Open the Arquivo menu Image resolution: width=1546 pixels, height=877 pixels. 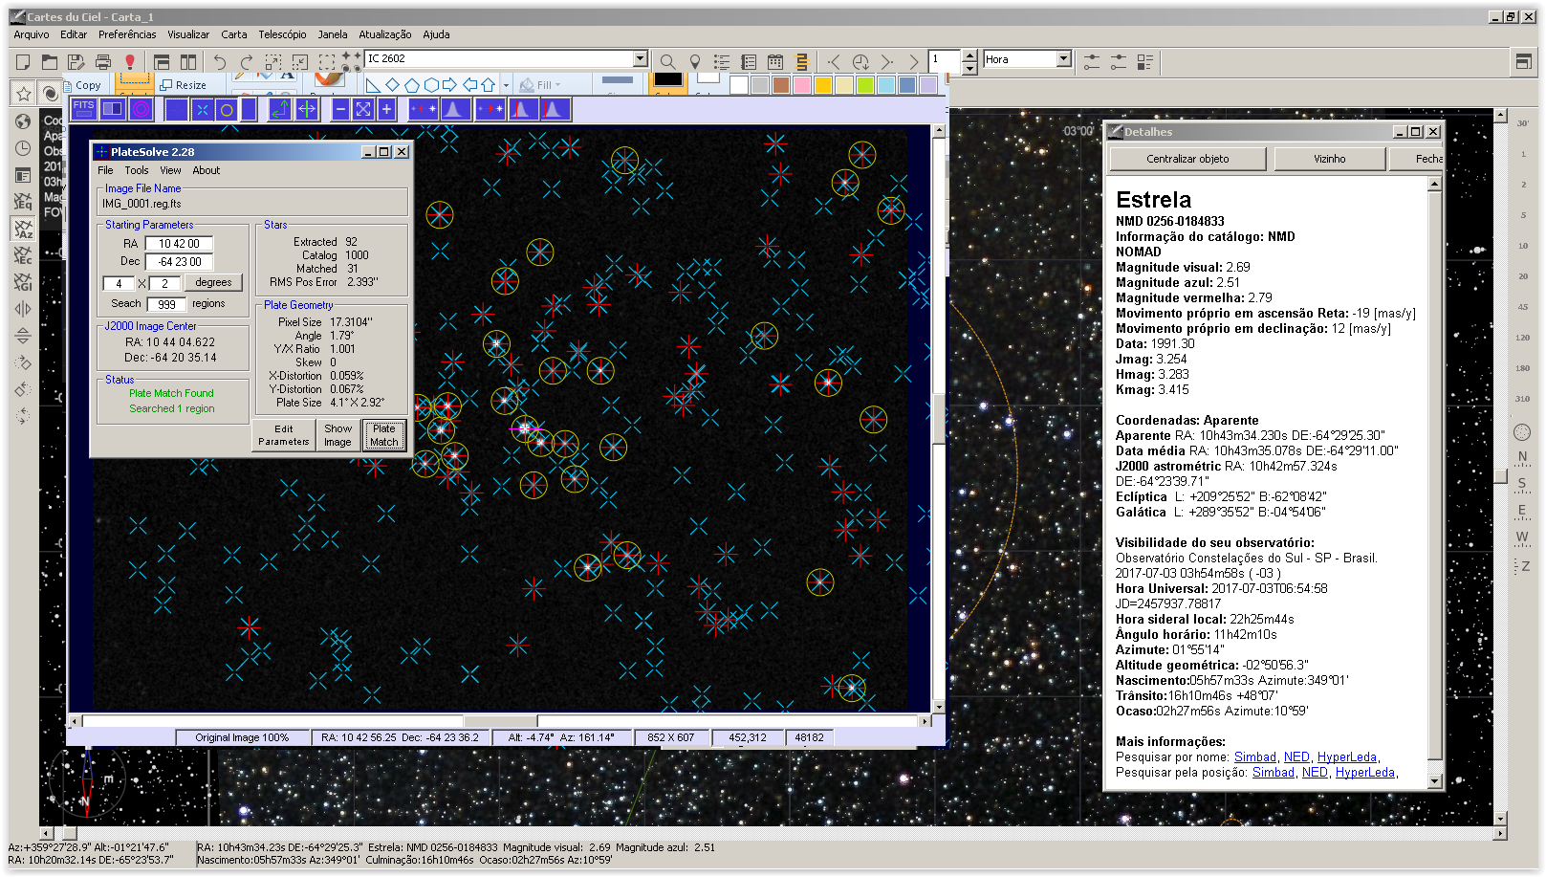pyautogui.click(x=32, y=34)
